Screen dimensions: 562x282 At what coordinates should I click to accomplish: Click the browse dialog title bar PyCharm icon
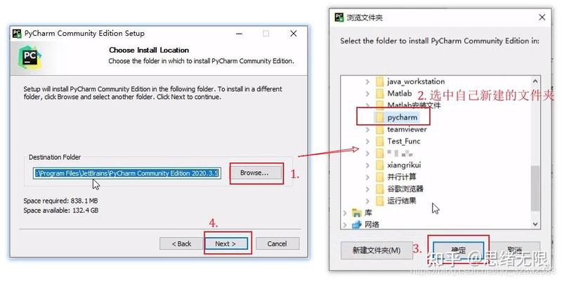(x=339, y=17)
